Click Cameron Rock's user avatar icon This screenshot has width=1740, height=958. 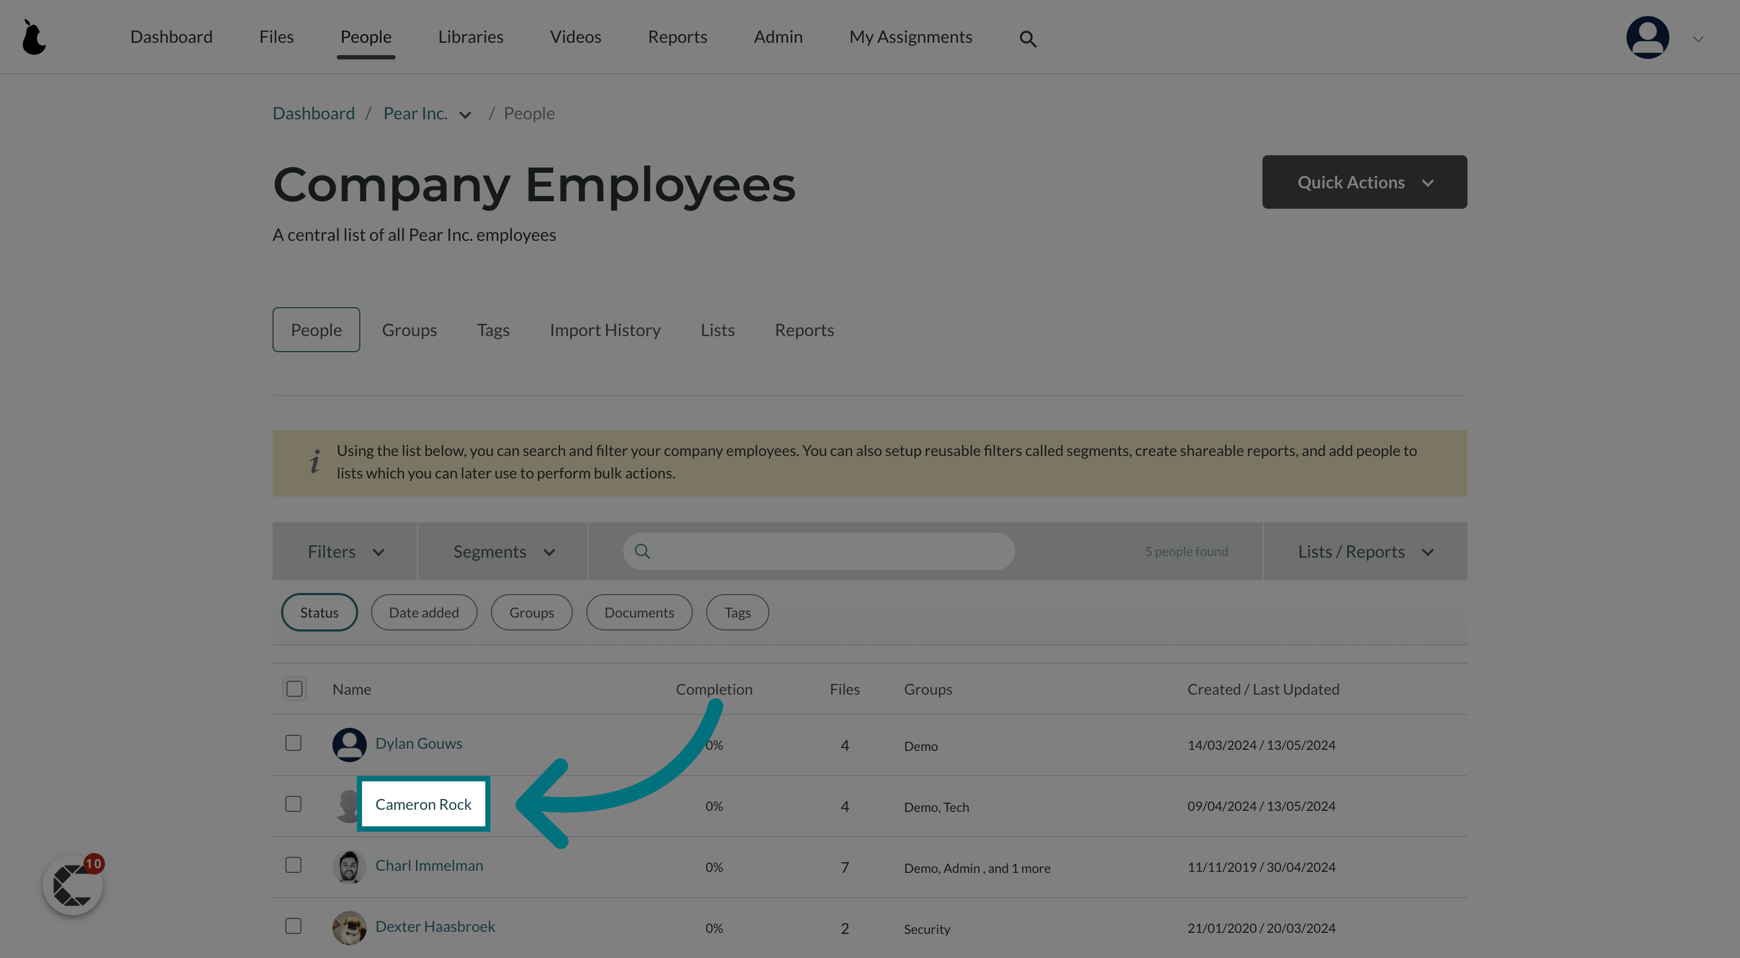coord(347,804)
